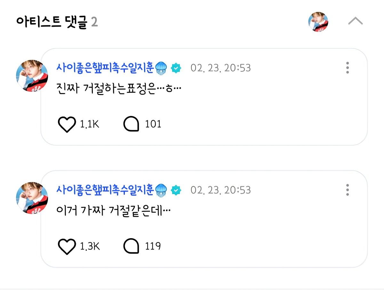This screenshot has height=290, width=384.
Task: Click the 1.3K like count
Action: point(90,247)
